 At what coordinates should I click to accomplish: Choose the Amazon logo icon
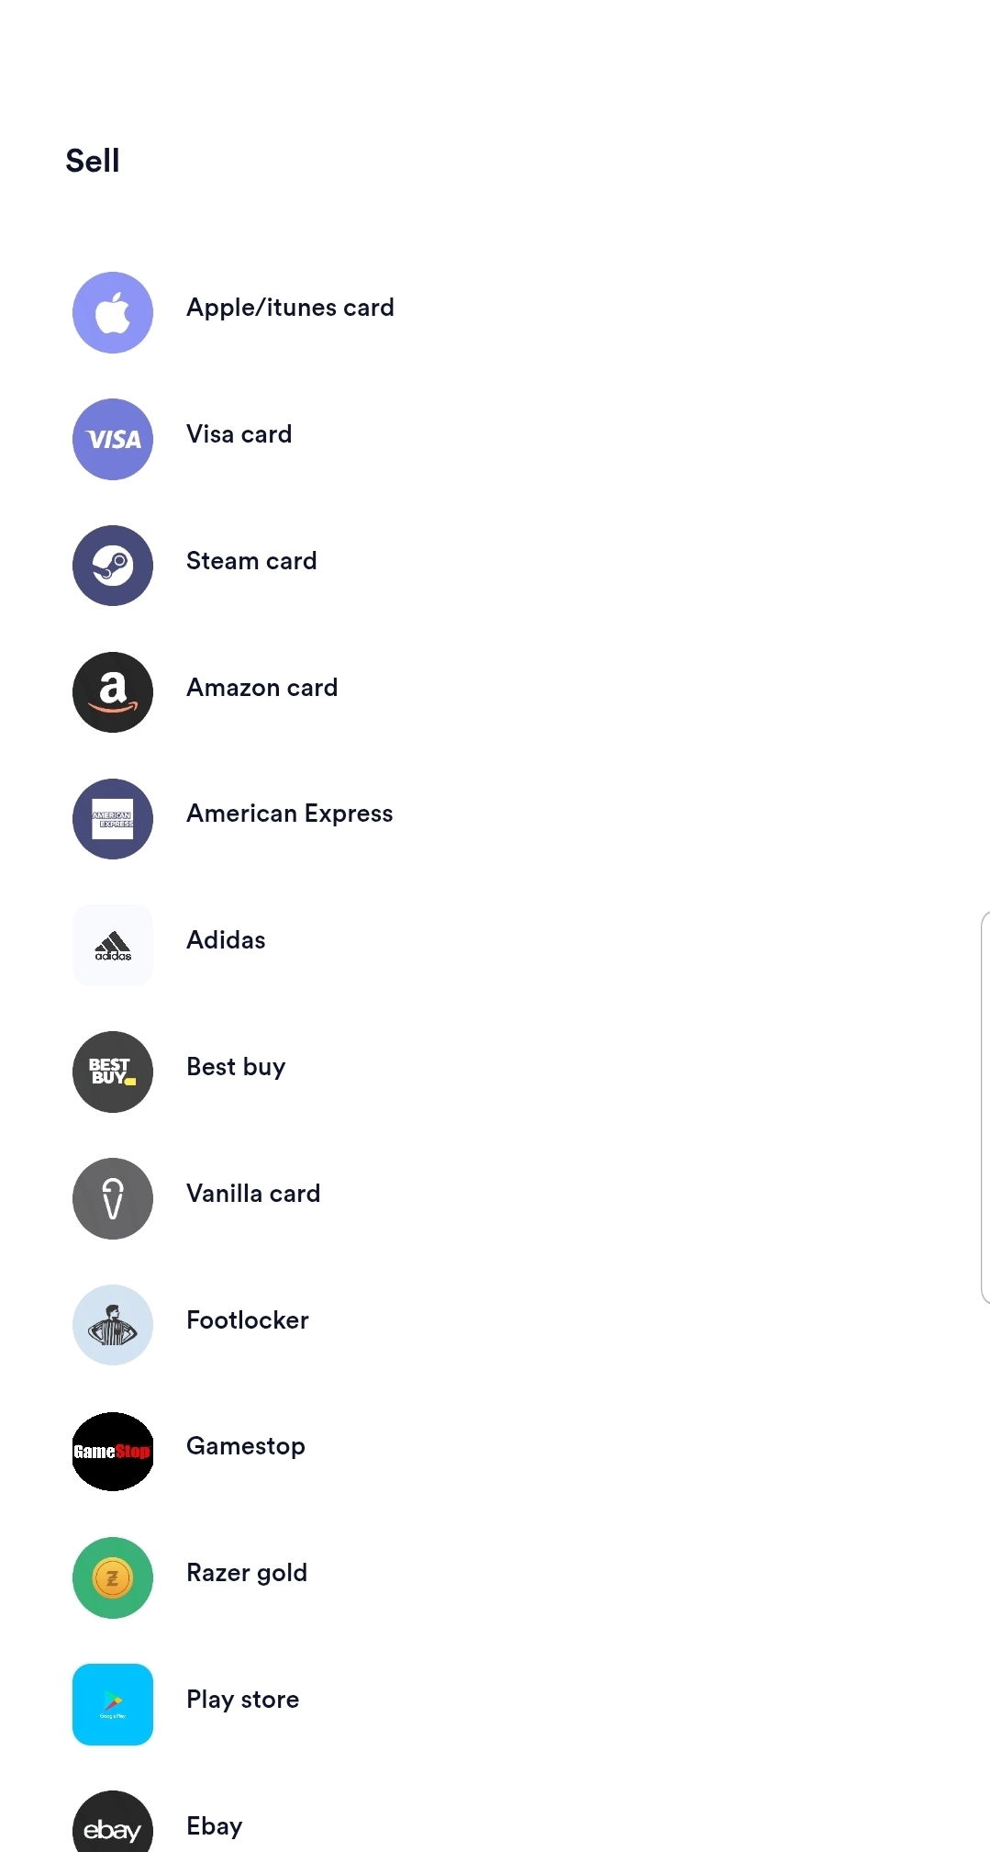click(x=113, y=692)
